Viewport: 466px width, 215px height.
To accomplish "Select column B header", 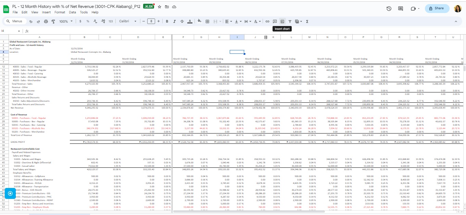I will 85,37.
